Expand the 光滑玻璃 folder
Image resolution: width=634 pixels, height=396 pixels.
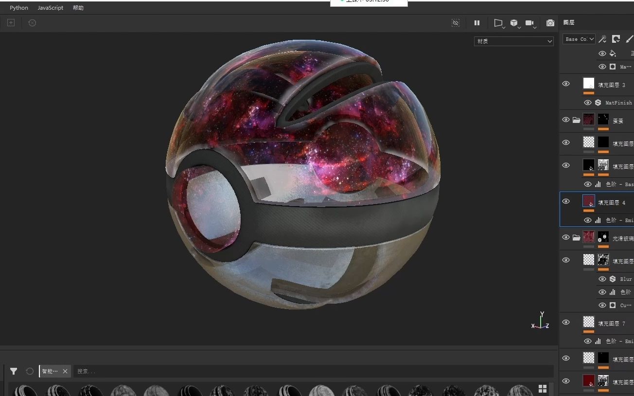point(576,238)
